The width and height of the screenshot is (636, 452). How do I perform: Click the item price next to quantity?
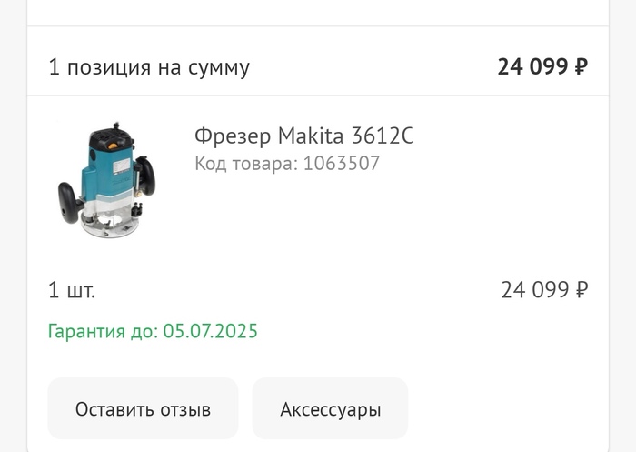534,290
